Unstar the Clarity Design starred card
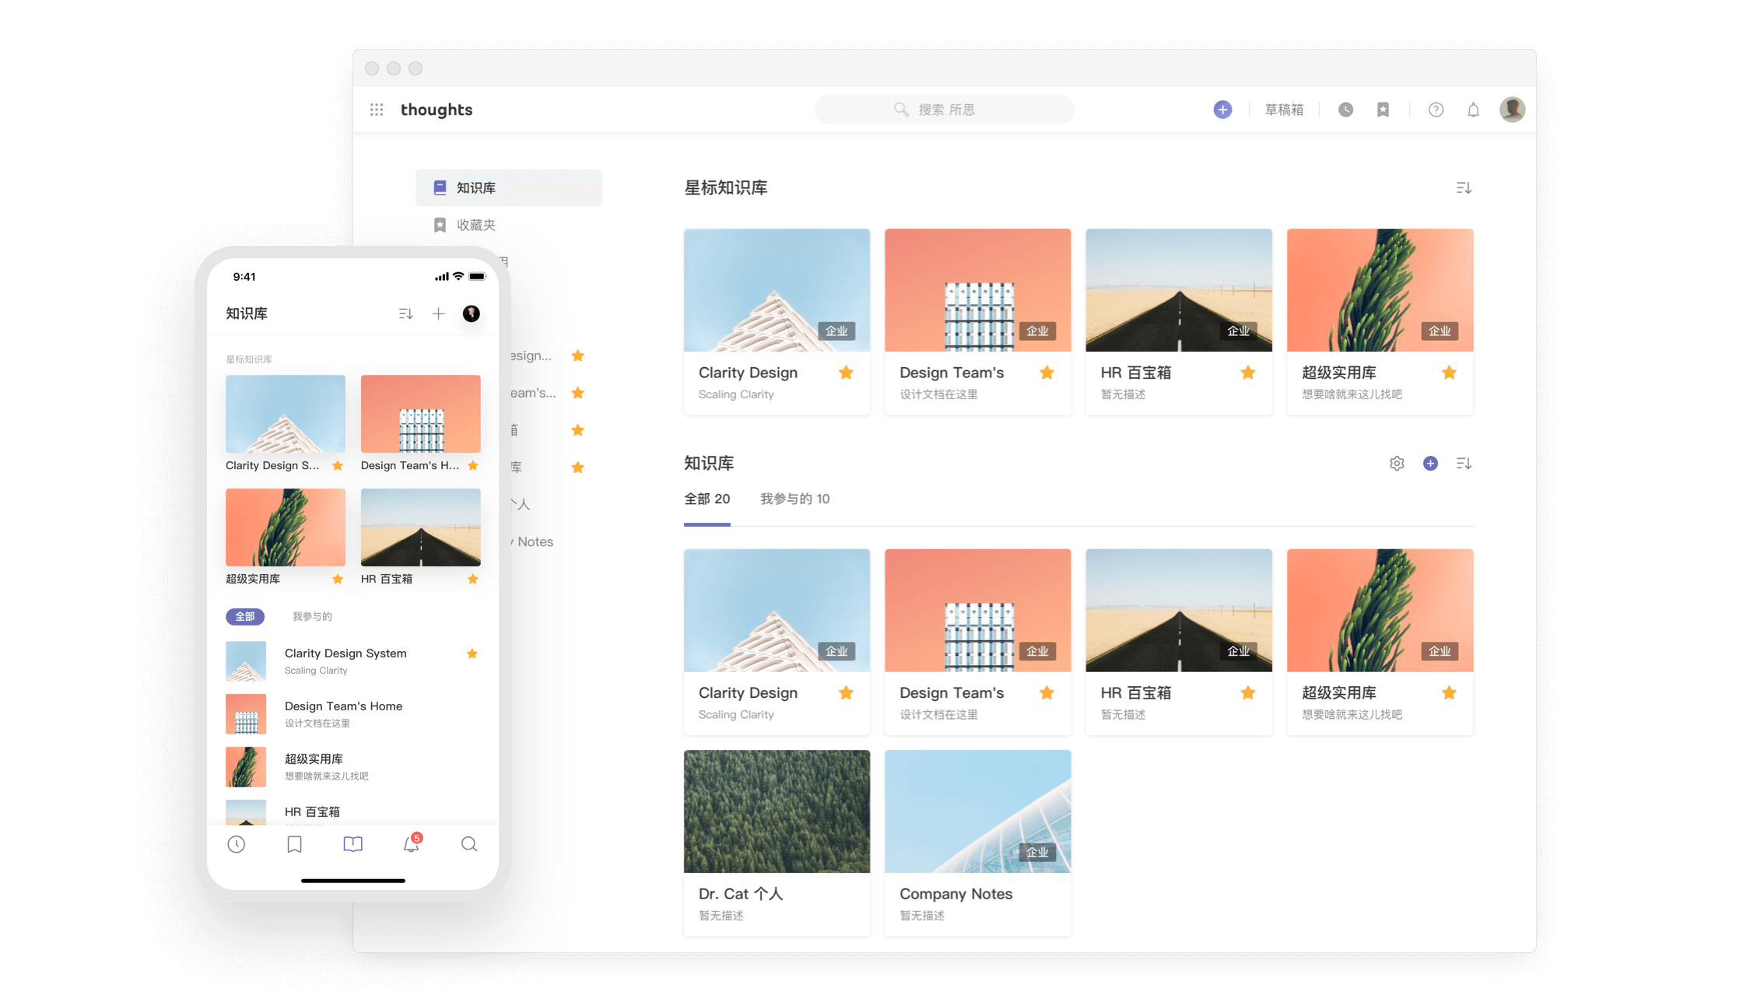The width and height of the screenshot is (1743, 1002). tap(846, 373)
